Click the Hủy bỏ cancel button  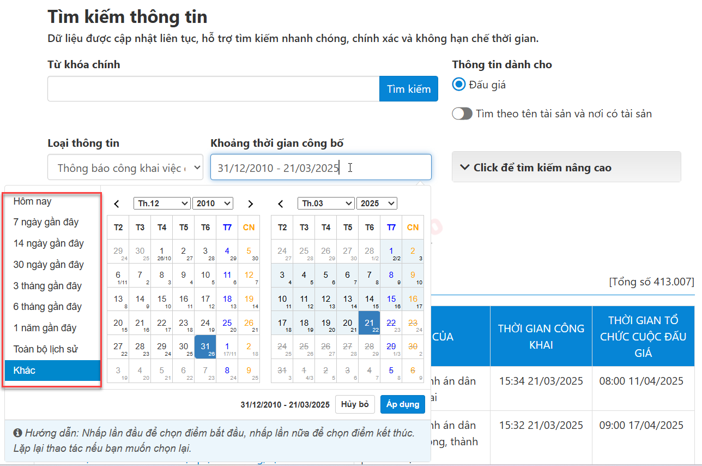pyautogui.click(x=355, y=404)
